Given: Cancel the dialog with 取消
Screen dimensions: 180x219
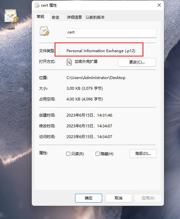Looking at the screenshot, I should pyautogui.click(x=119, y=198).
